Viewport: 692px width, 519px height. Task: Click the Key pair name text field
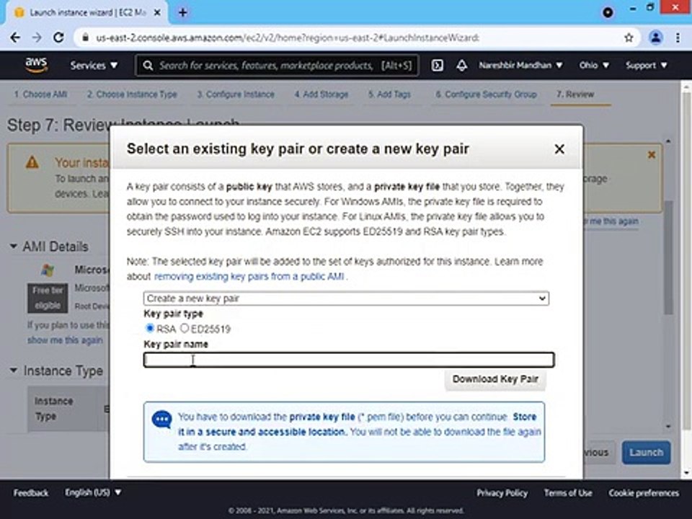pyautogui.click(x=349, y=360)
